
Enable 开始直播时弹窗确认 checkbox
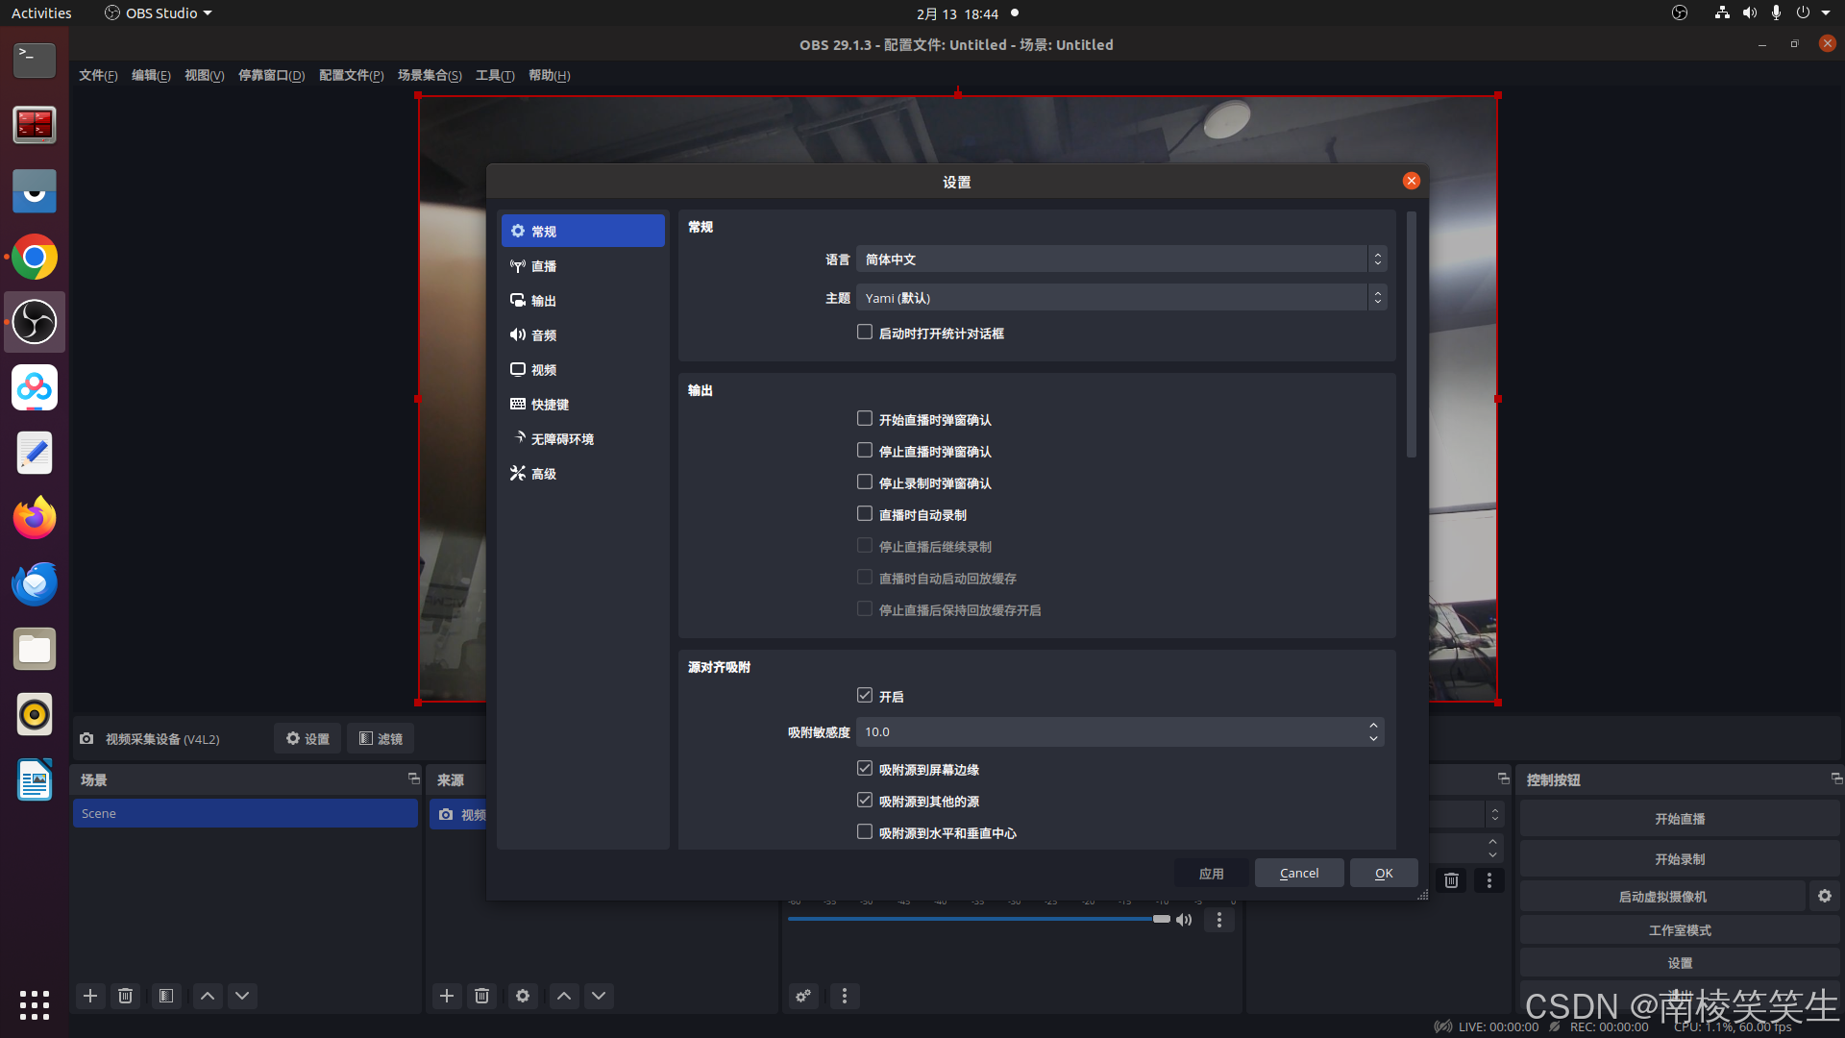click(865, 419)
